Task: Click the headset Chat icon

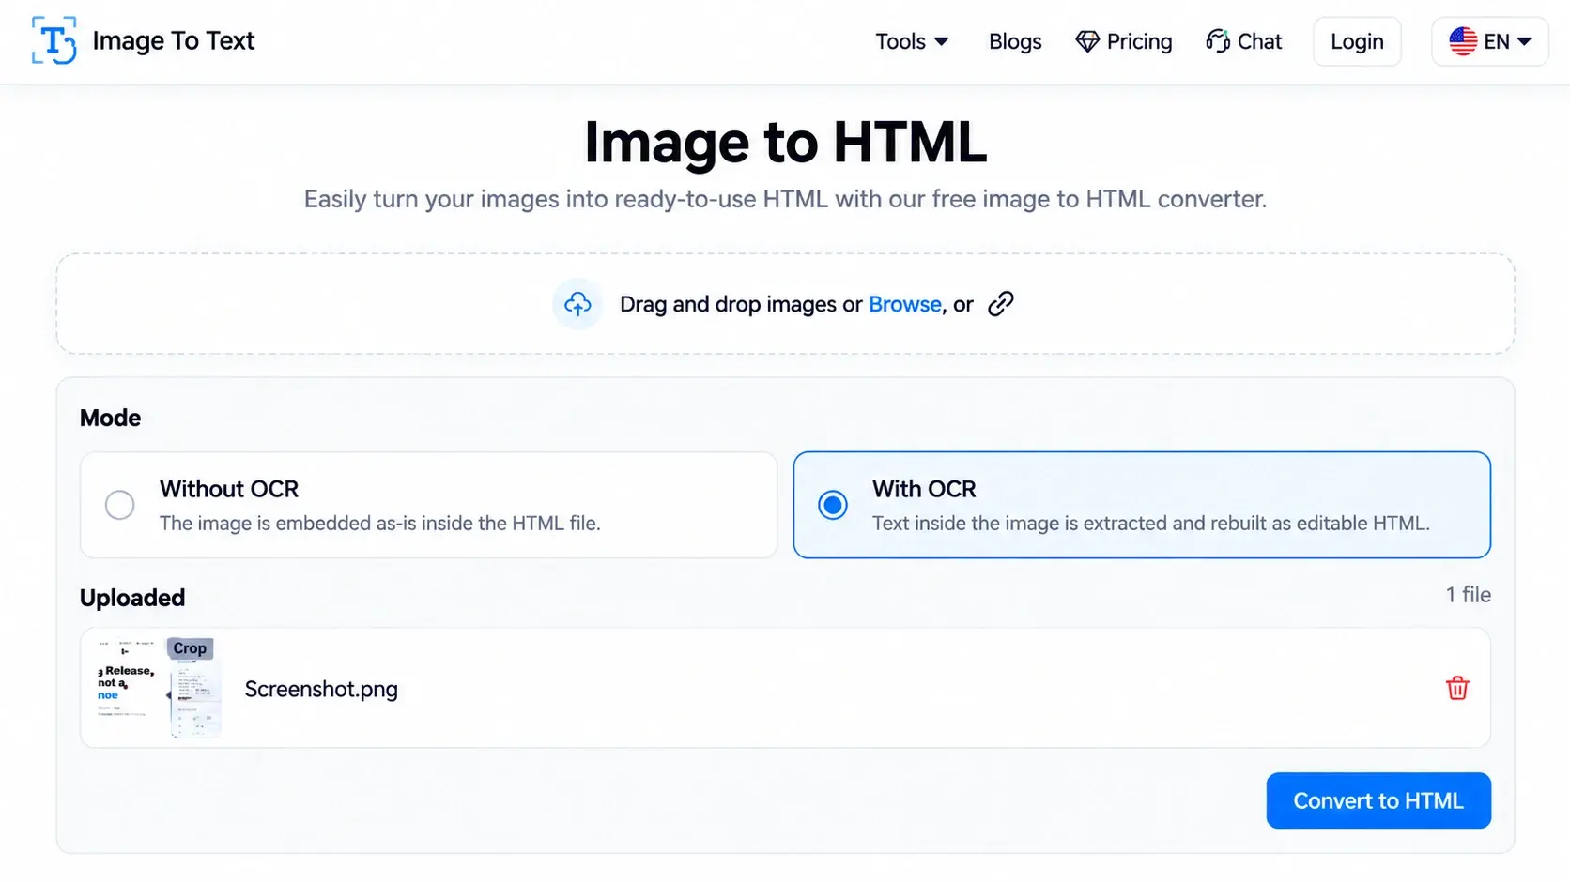Action: (x=1218, y=41)
